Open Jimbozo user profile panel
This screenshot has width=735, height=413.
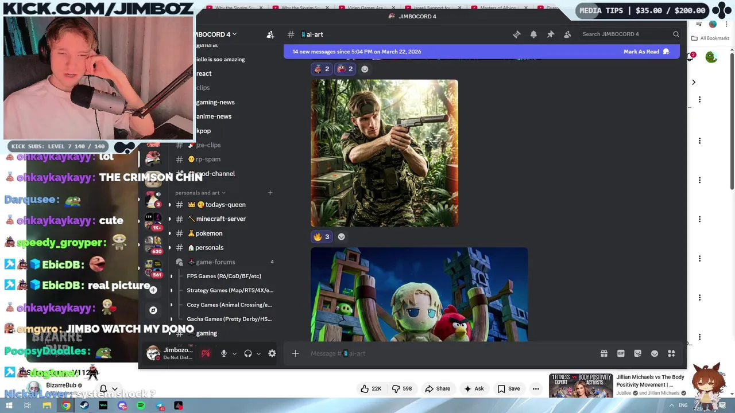tap(171, 353)
